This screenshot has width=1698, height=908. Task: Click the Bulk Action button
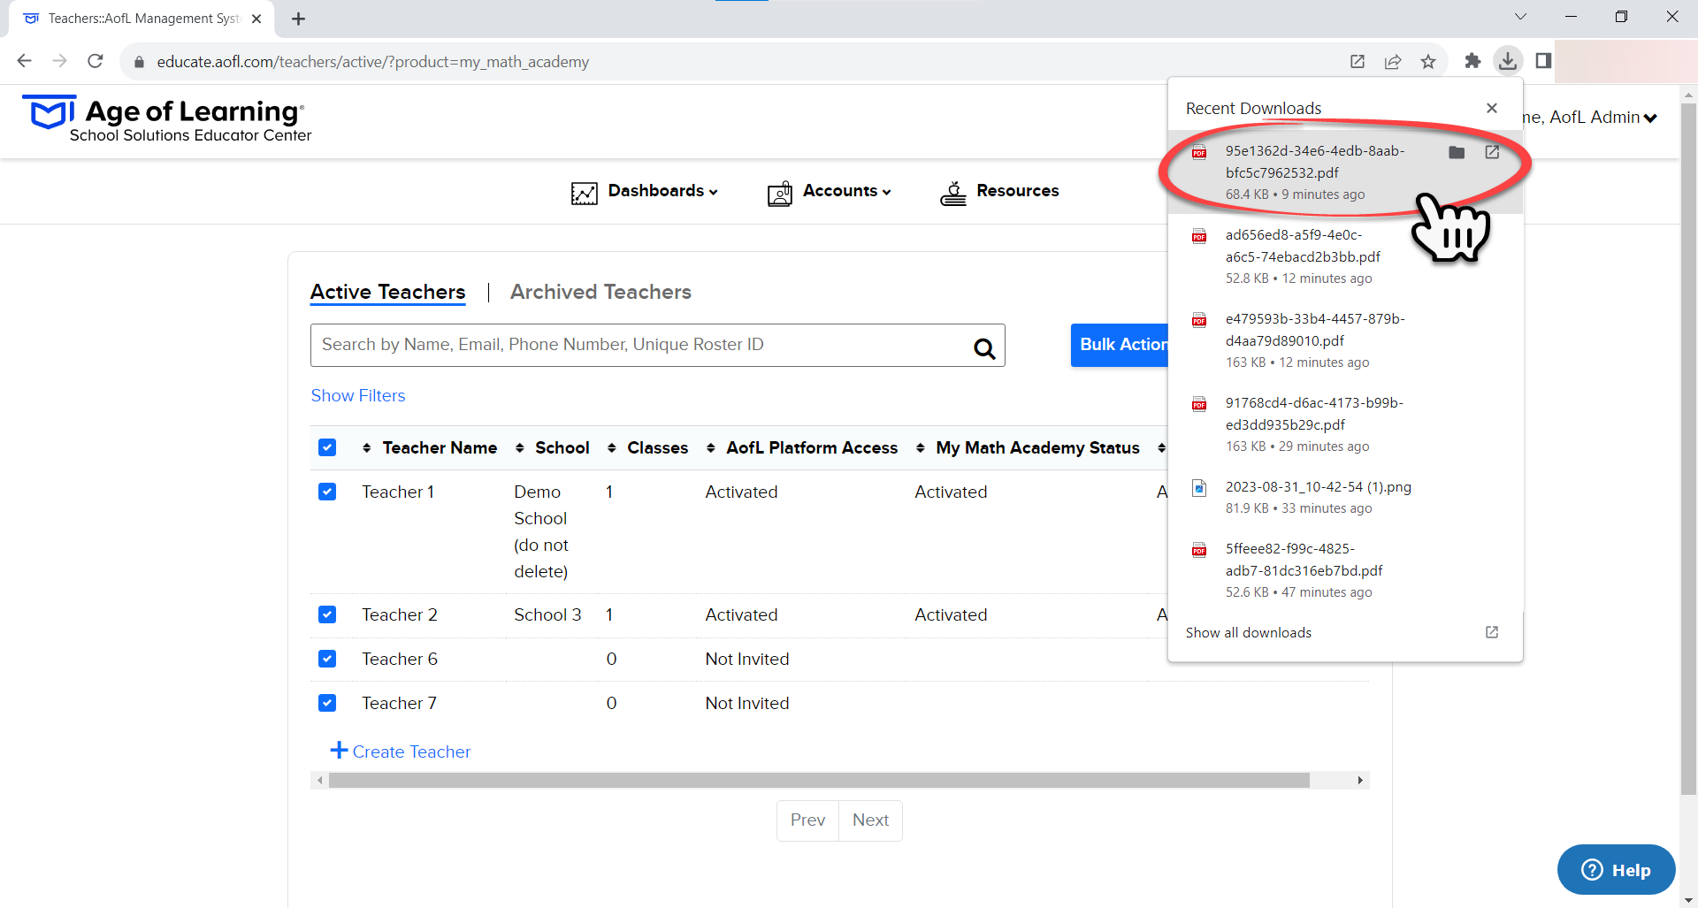point(1120,345)
